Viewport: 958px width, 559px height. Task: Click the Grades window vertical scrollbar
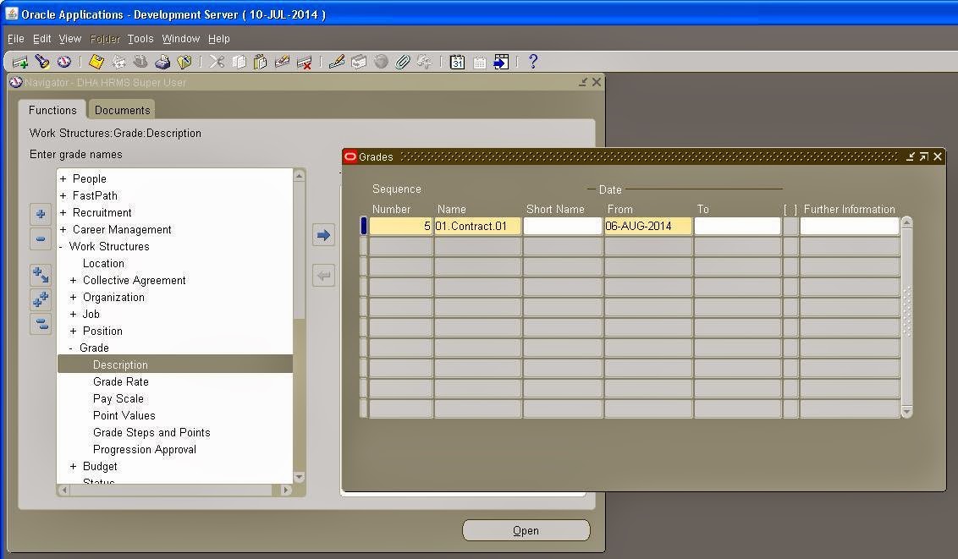[906, 317]
